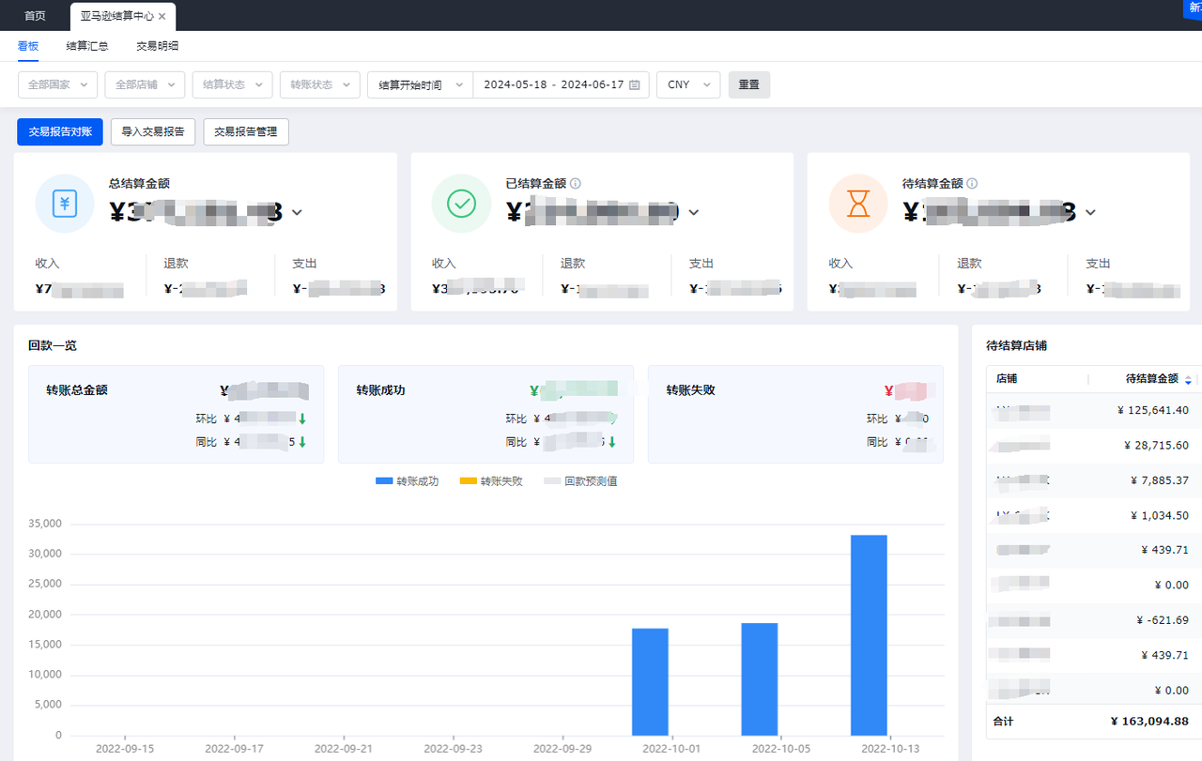Screen dimensions: 1202x761
Task: Click the date range calendar icon
Action: [635, 84]
